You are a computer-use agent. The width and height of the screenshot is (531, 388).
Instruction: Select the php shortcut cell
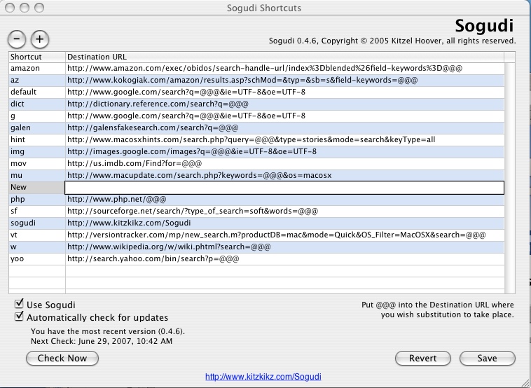37,199
